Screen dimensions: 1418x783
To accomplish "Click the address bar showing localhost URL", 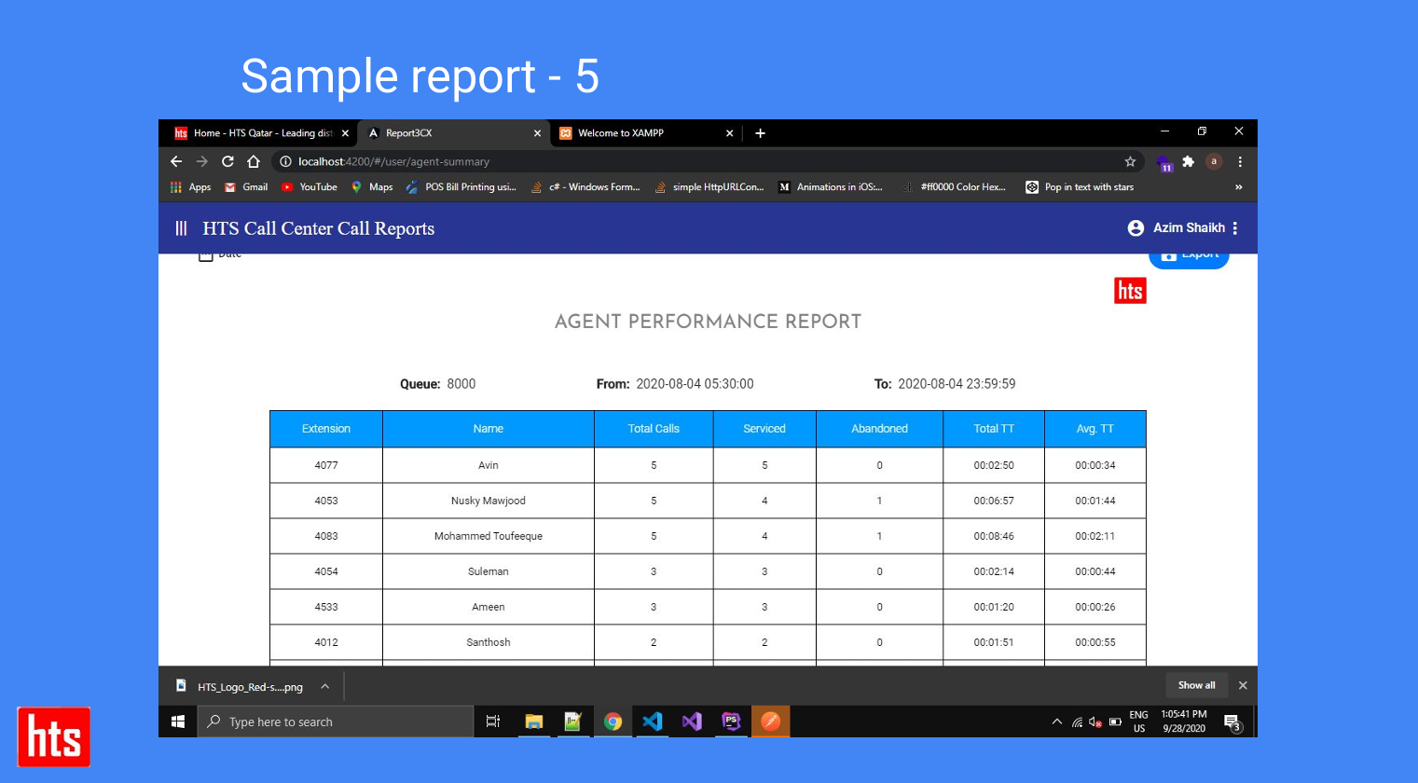I will [x=653, y=161].
